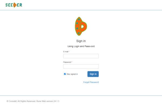Click the bottom blue dot on the emblem
Screen dimensions: 162x111
click(79, 33)
